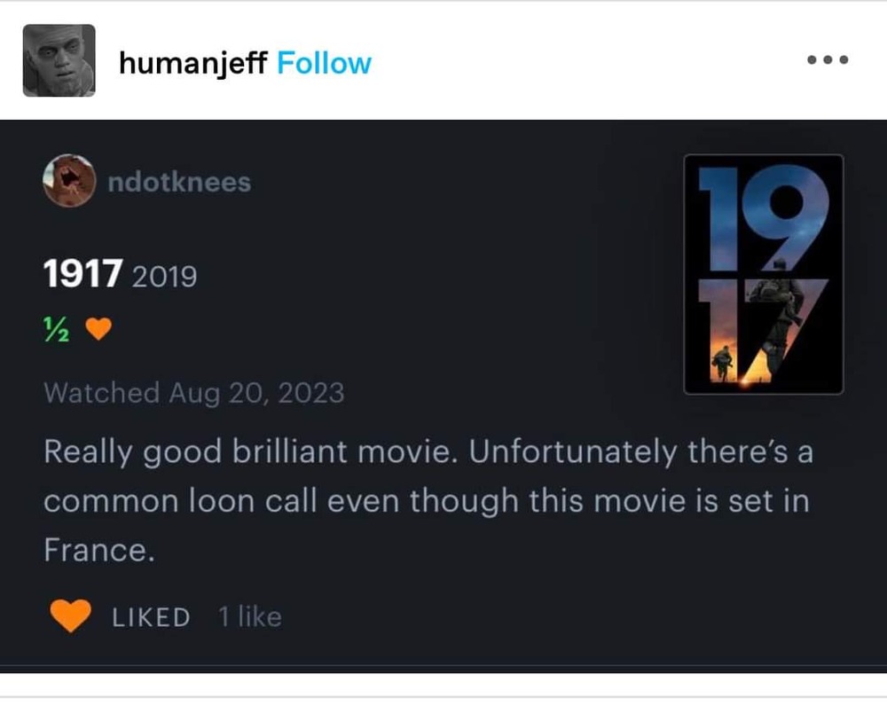887x706 pixels.
Task: Toggle the large orange like heart
Action: (72, 616)
